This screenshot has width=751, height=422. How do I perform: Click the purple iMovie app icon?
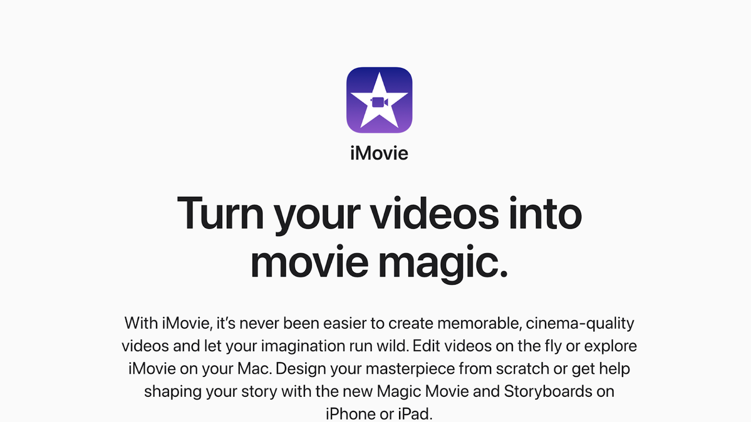coord(379,100)
